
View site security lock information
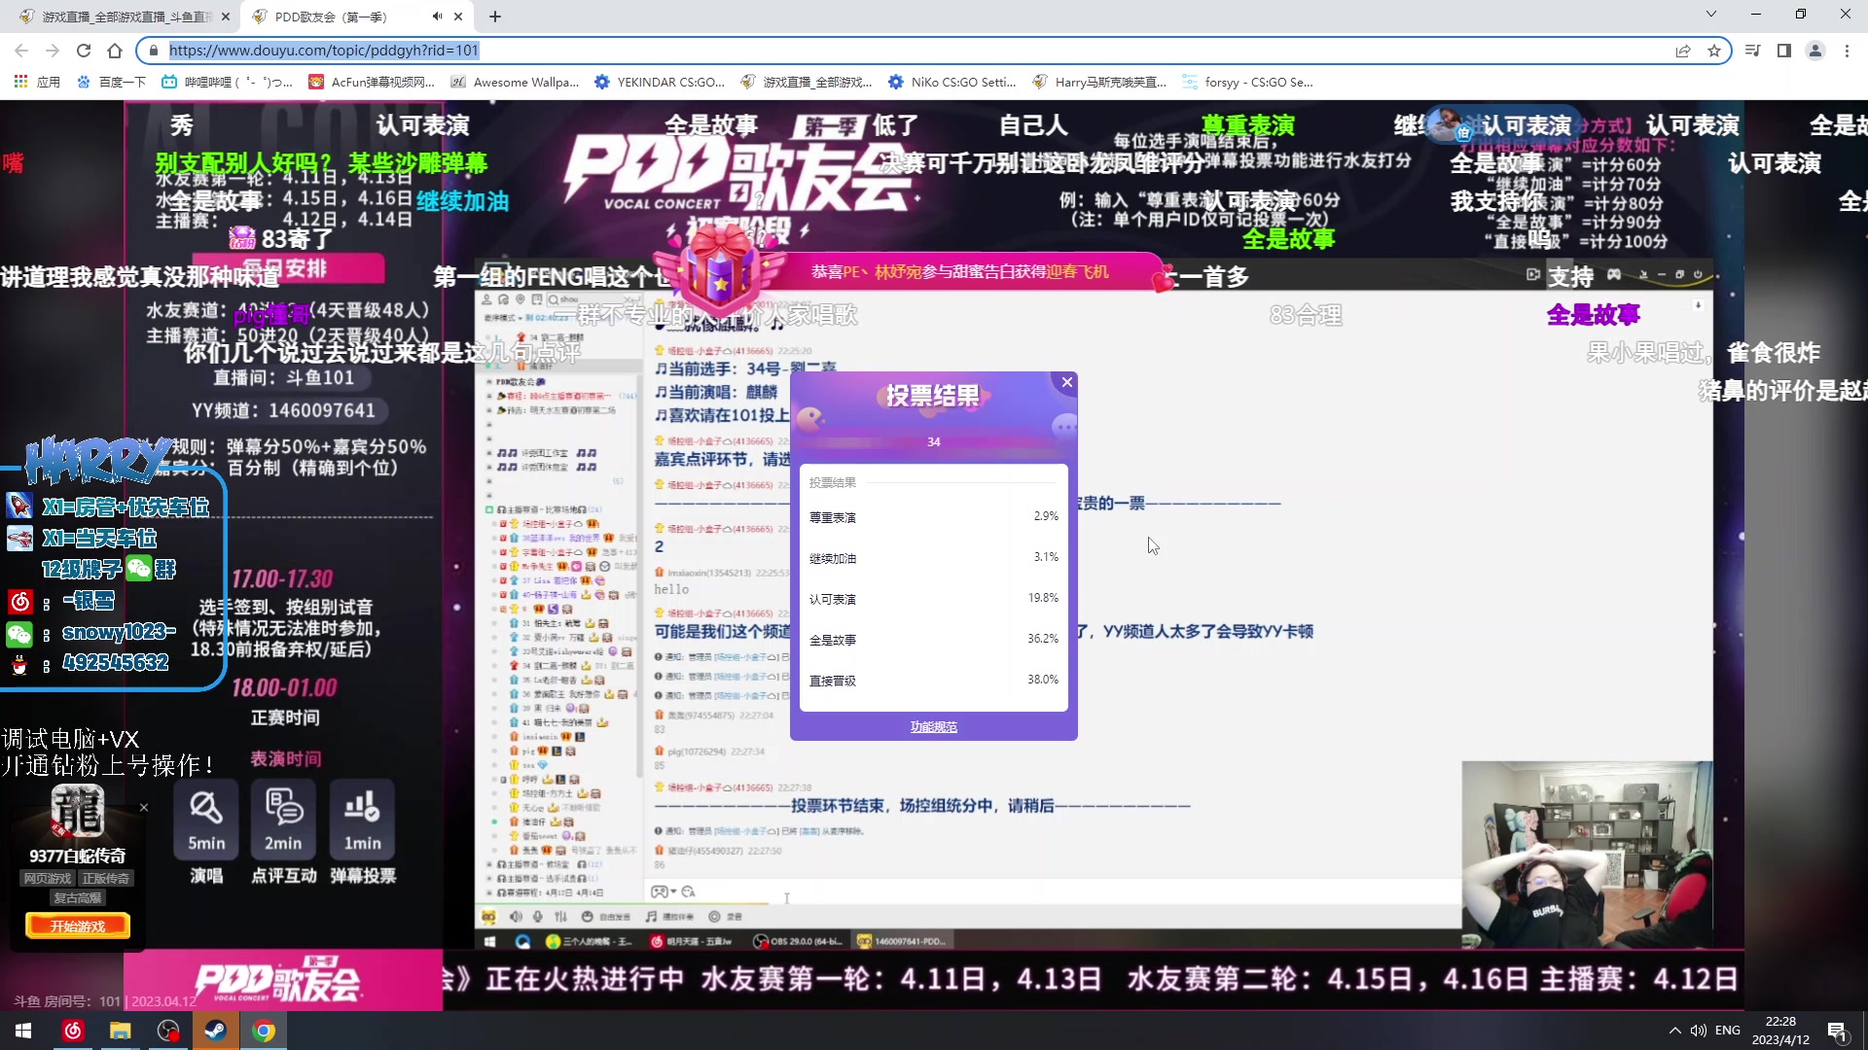[154, 51]
